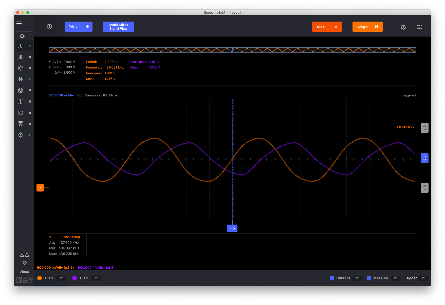Open the hamburger menu at top left
The image size is (445, 305).
coord(19,23)
